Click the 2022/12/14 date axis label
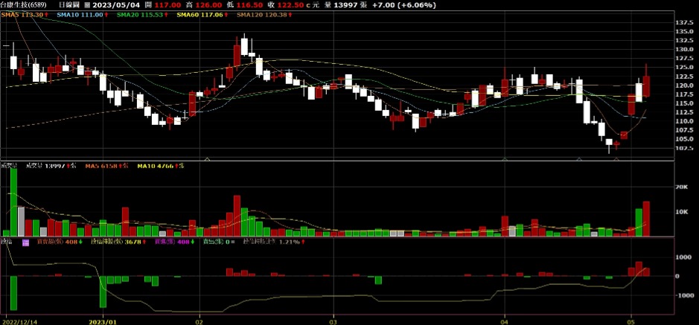This screenshot has height=325, width=699. (x=18, y=321)
